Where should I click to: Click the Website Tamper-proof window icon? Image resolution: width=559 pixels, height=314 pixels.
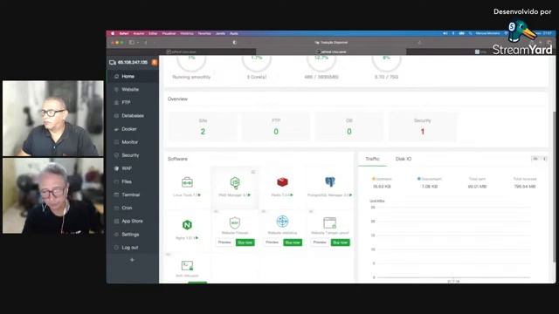pyautogui.click(x=330, y=223)
